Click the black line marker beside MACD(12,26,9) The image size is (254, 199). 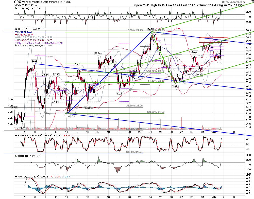16,176
